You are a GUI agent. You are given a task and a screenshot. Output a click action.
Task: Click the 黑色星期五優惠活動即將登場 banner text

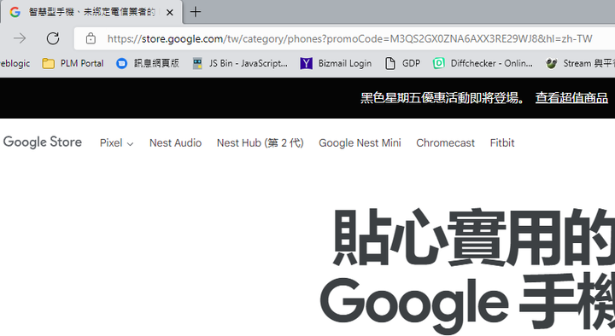(x=442, y=98)
